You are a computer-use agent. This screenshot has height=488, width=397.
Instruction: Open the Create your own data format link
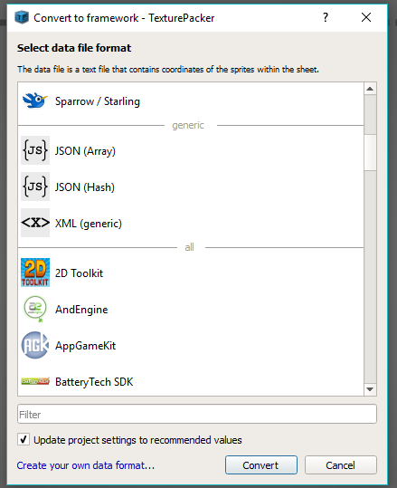tap(86, 465)
